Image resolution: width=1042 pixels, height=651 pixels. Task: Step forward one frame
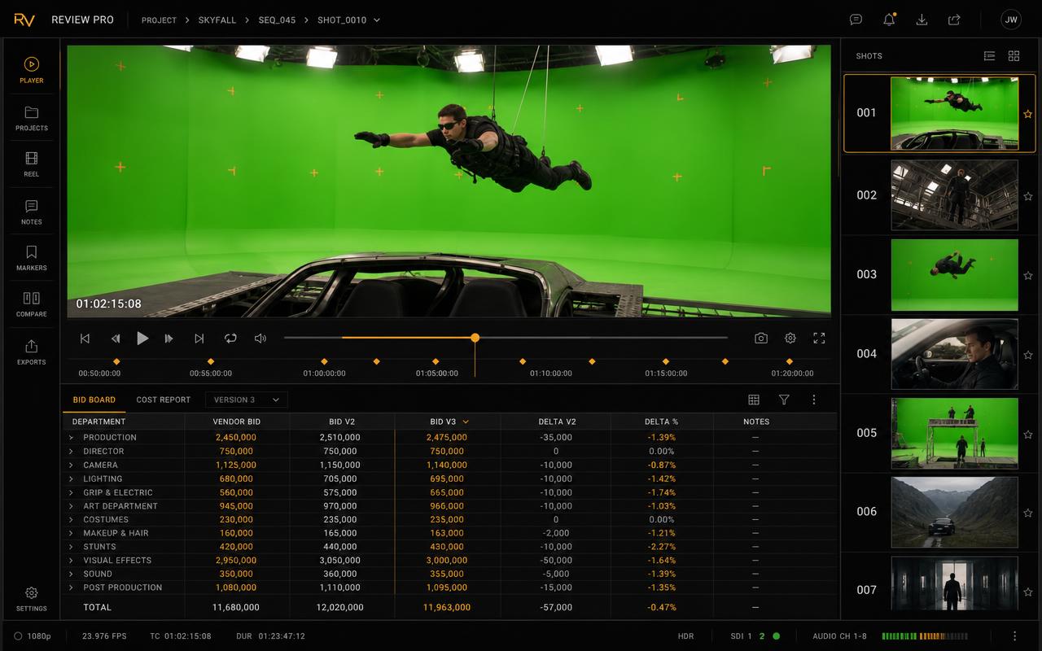coord(169,339)
